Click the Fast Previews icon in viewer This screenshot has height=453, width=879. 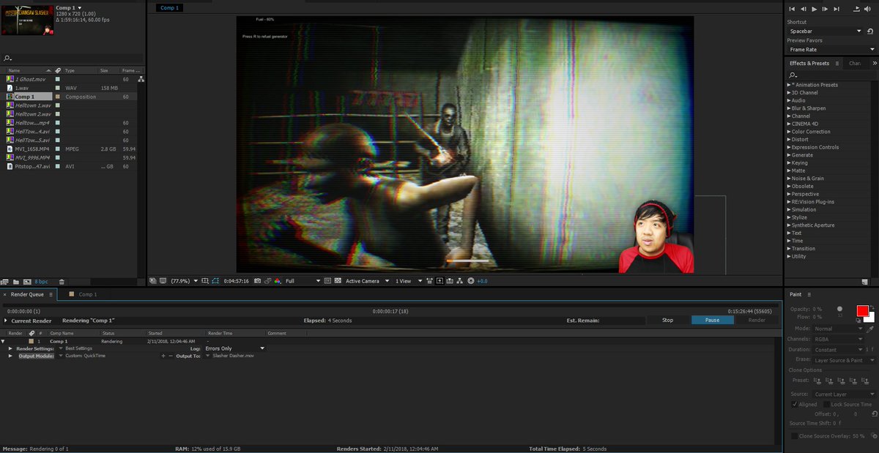439,281
